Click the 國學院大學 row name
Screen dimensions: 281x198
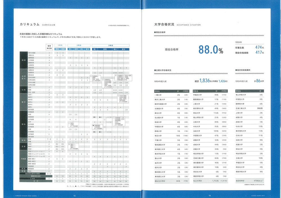click(x=240, y=104)
